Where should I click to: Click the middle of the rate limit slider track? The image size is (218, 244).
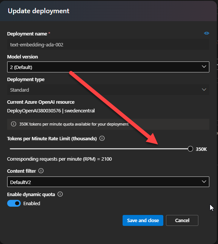pos(100,149)
